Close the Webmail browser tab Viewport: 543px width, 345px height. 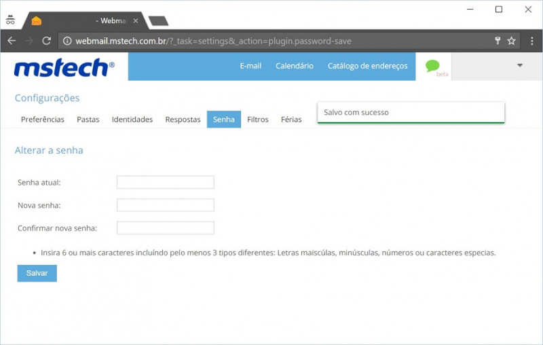(x=136, y=21)
